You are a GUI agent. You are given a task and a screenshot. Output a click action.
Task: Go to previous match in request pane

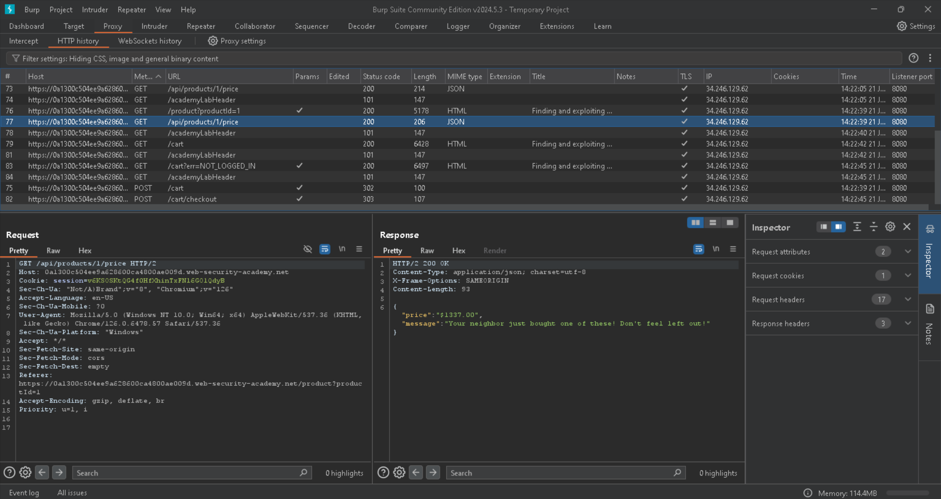42,473
